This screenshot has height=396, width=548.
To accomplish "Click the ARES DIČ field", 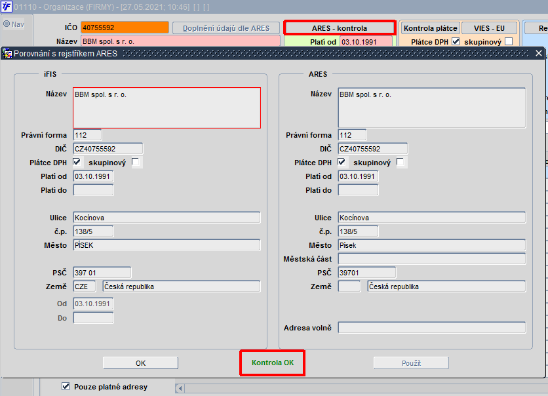I will pos(373,149).
